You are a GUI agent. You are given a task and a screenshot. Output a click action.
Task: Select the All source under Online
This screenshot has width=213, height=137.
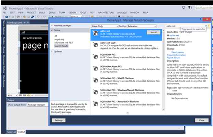tap(56, 36)
